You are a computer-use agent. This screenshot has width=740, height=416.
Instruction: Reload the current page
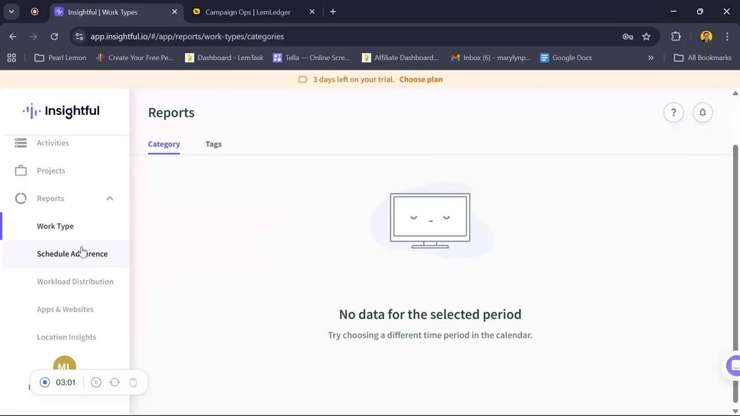pos(54,36)
